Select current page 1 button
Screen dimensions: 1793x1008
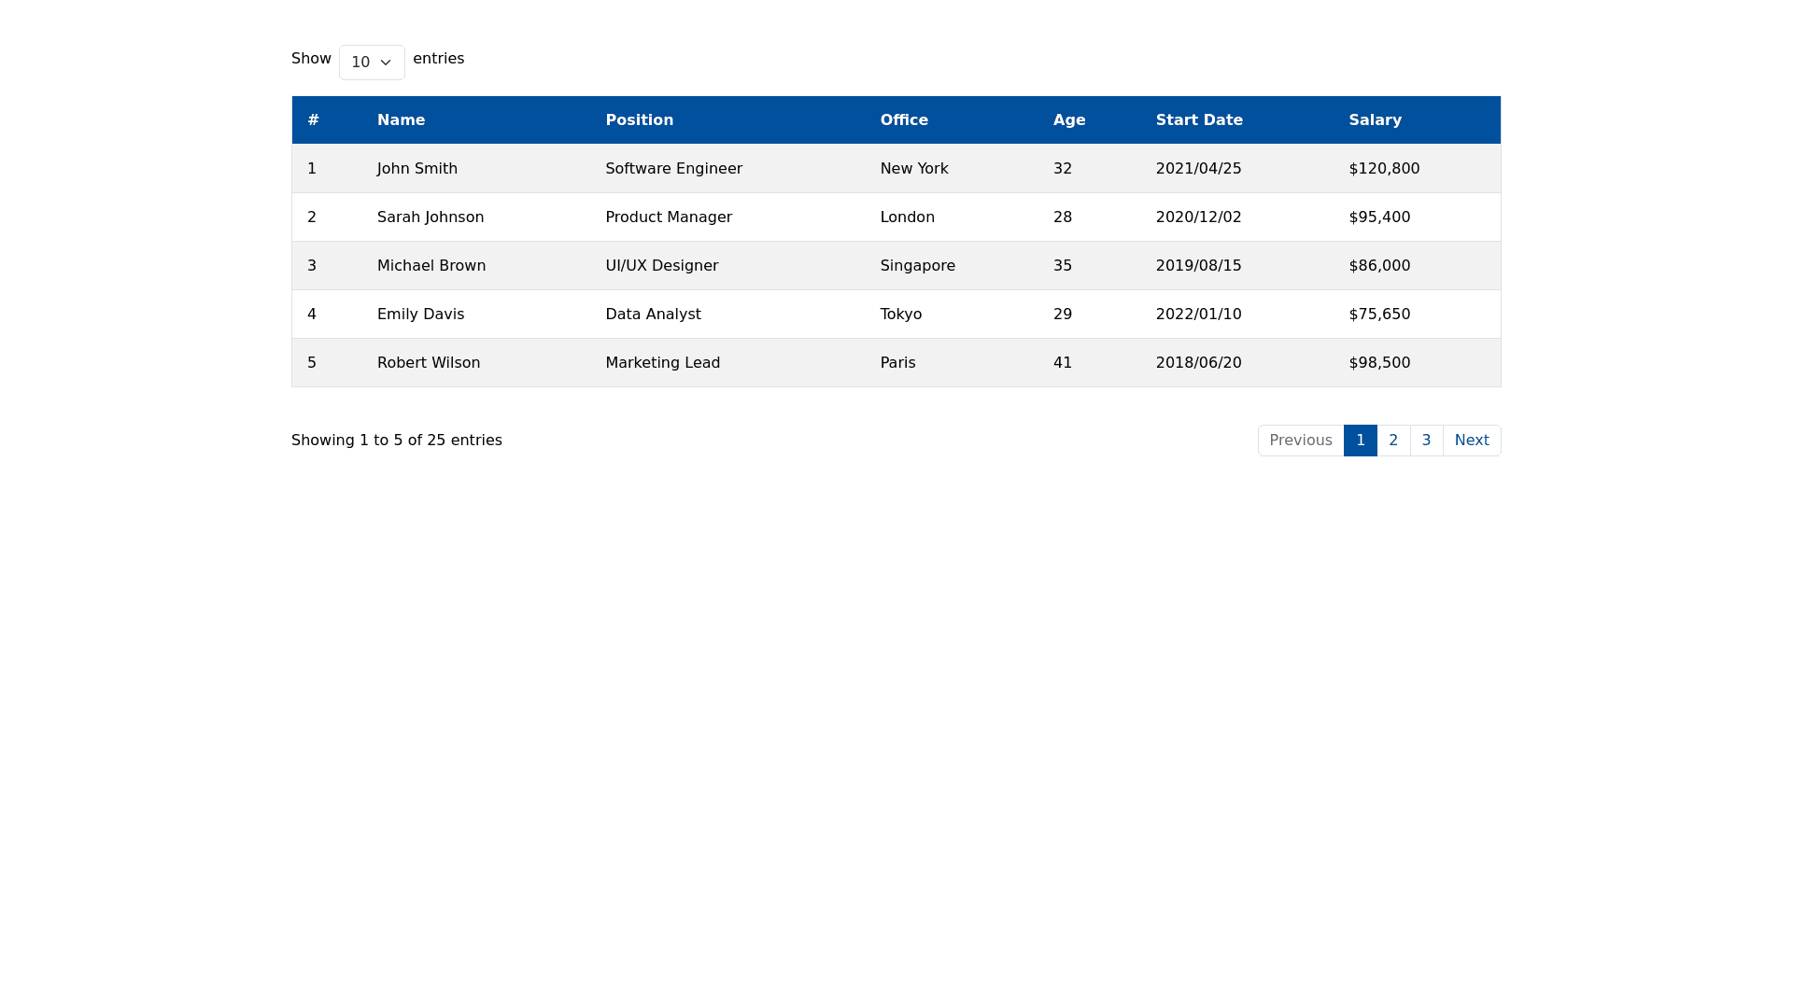tap(1360, 441)
